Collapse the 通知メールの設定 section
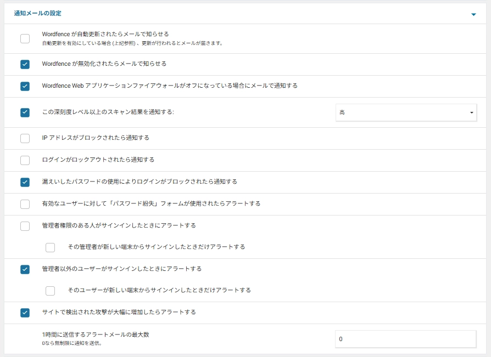The width and height of the screenshot is (491, 357). pyautogui.click(x=475, y=13)
